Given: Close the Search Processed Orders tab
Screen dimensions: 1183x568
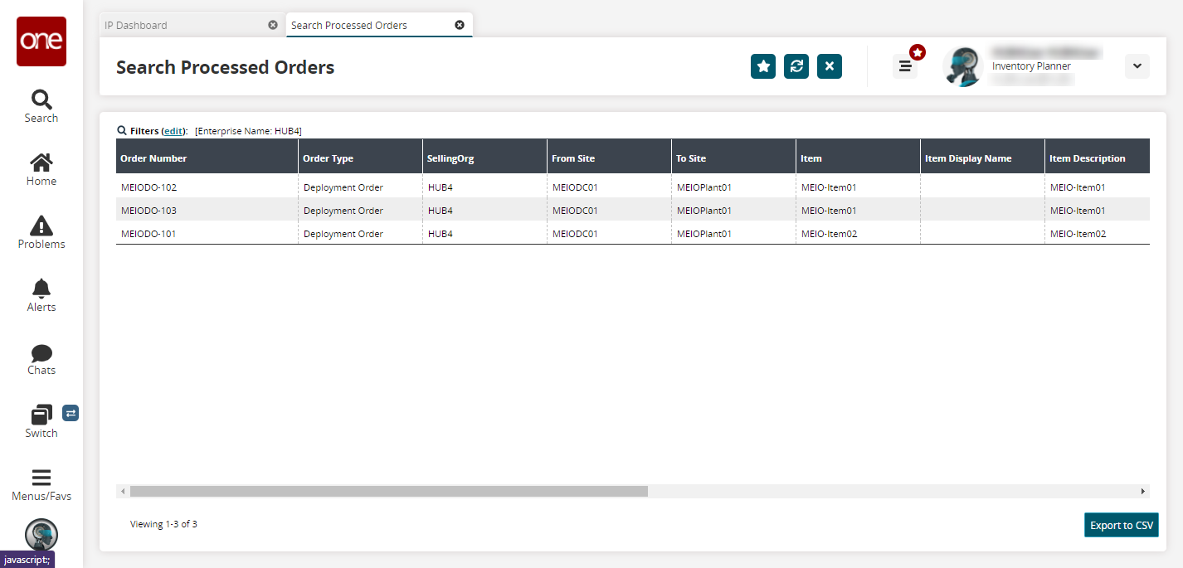Looking at the screenshot, I should [460, 25].
